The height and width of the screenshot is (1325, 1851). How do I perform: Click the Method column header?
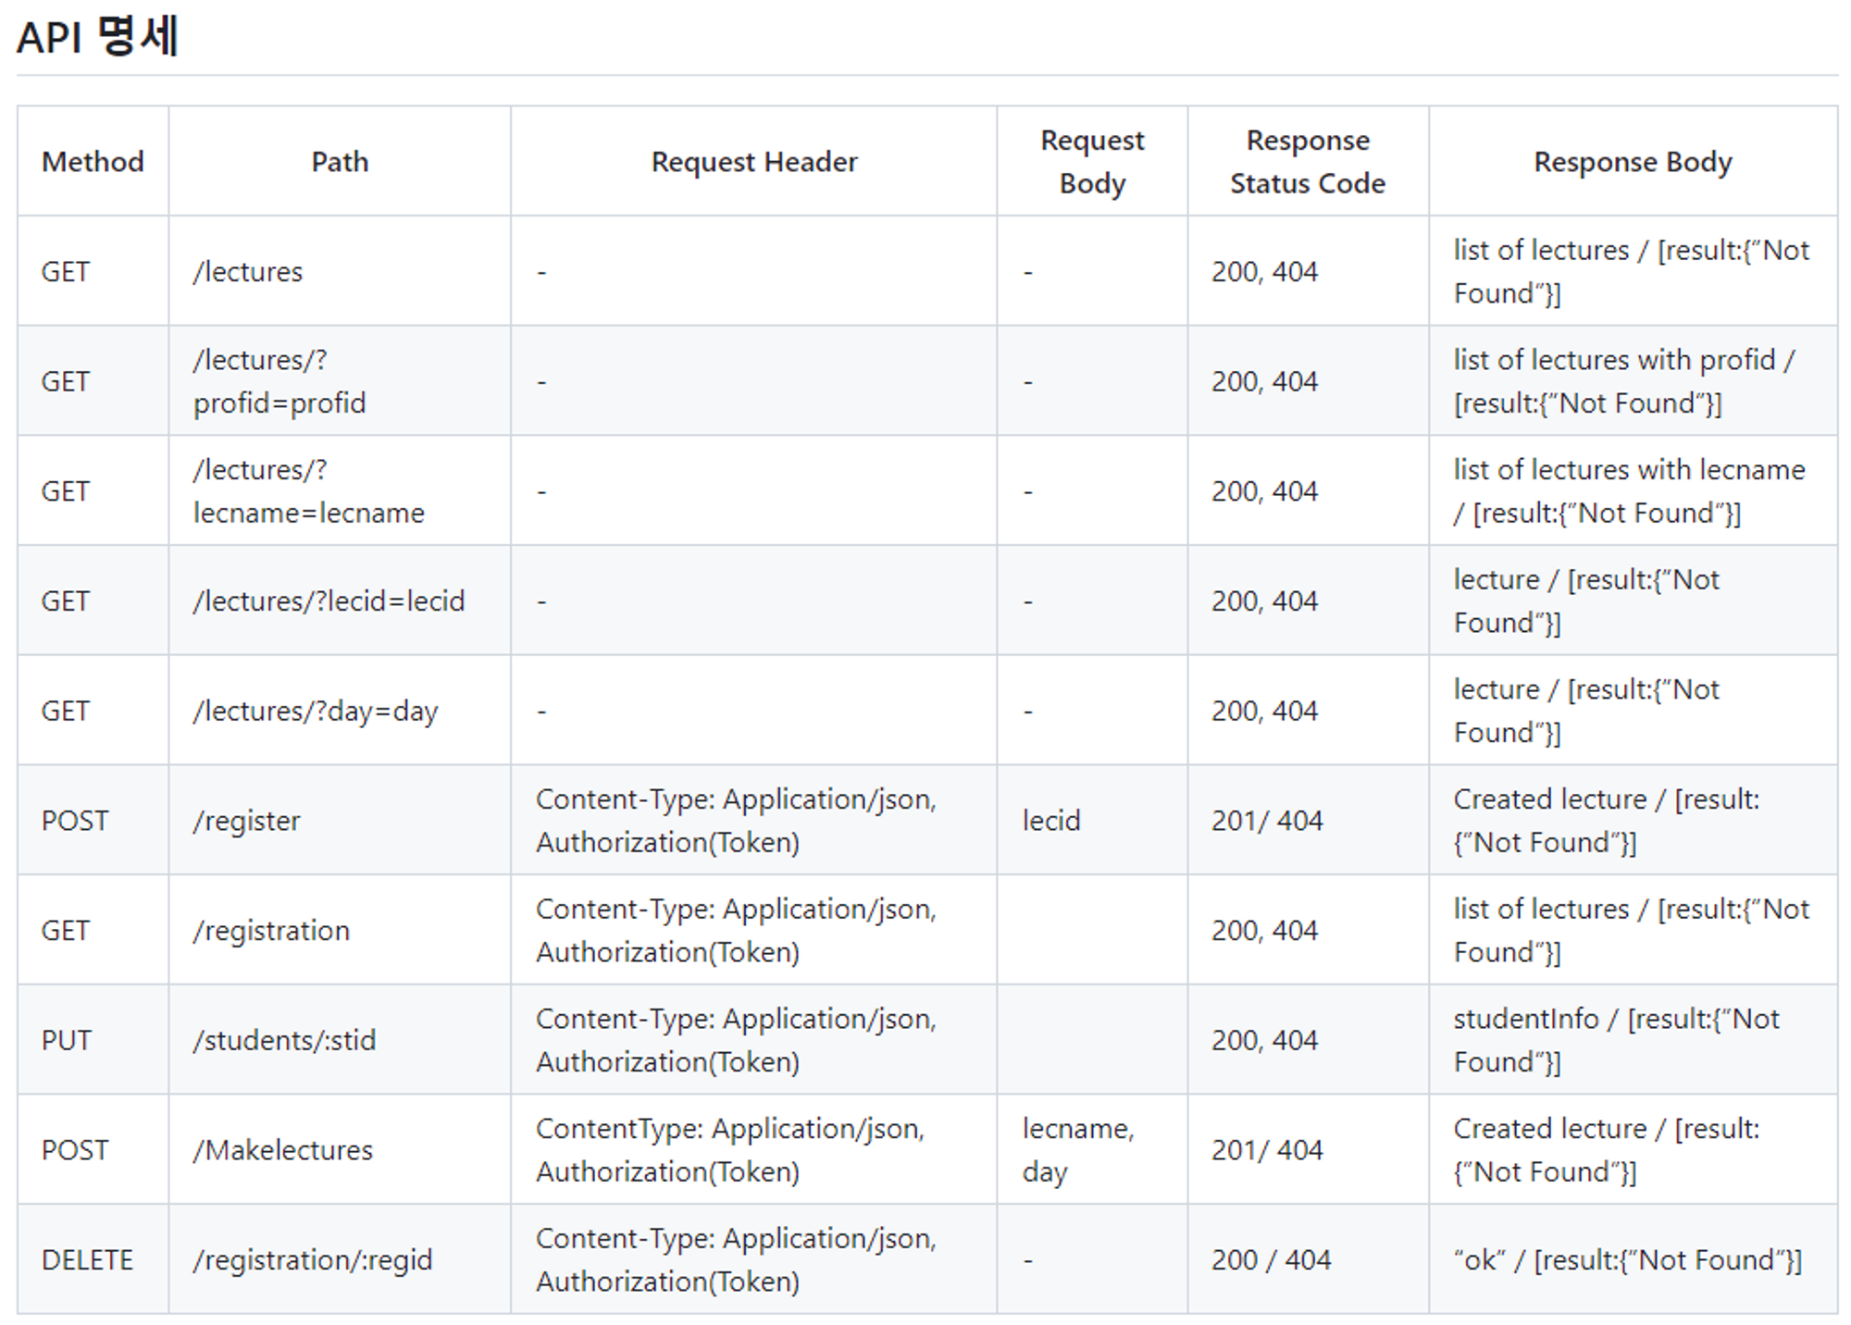tap(93, 162)
